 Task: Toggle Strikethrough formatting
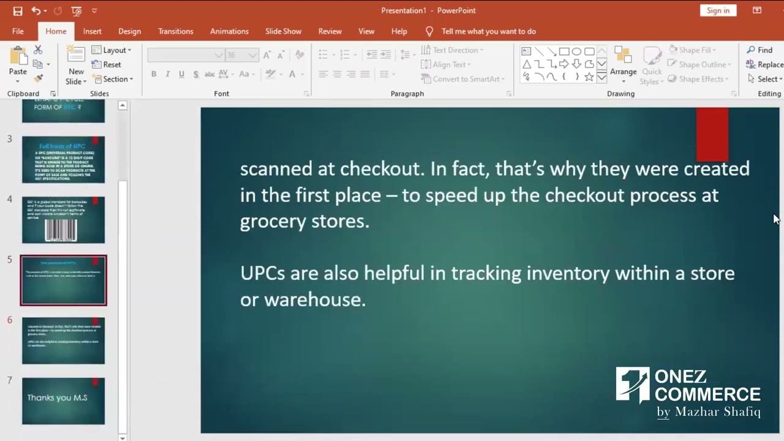pos(209,74)
